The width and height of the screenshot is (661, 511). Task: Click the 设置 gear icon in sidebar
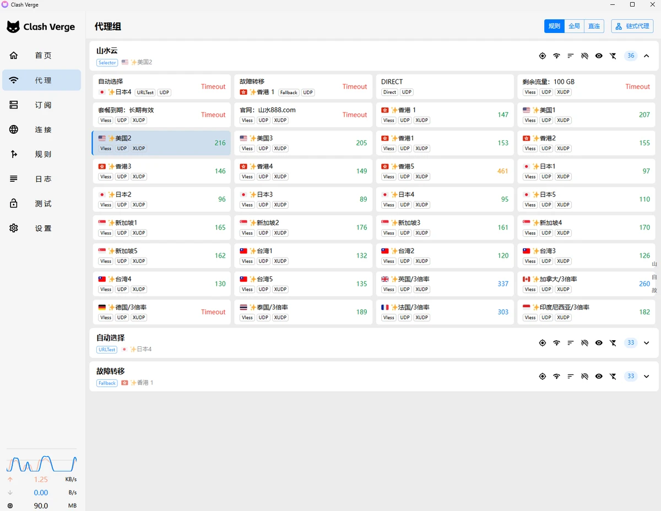click(x=14, y=228)
